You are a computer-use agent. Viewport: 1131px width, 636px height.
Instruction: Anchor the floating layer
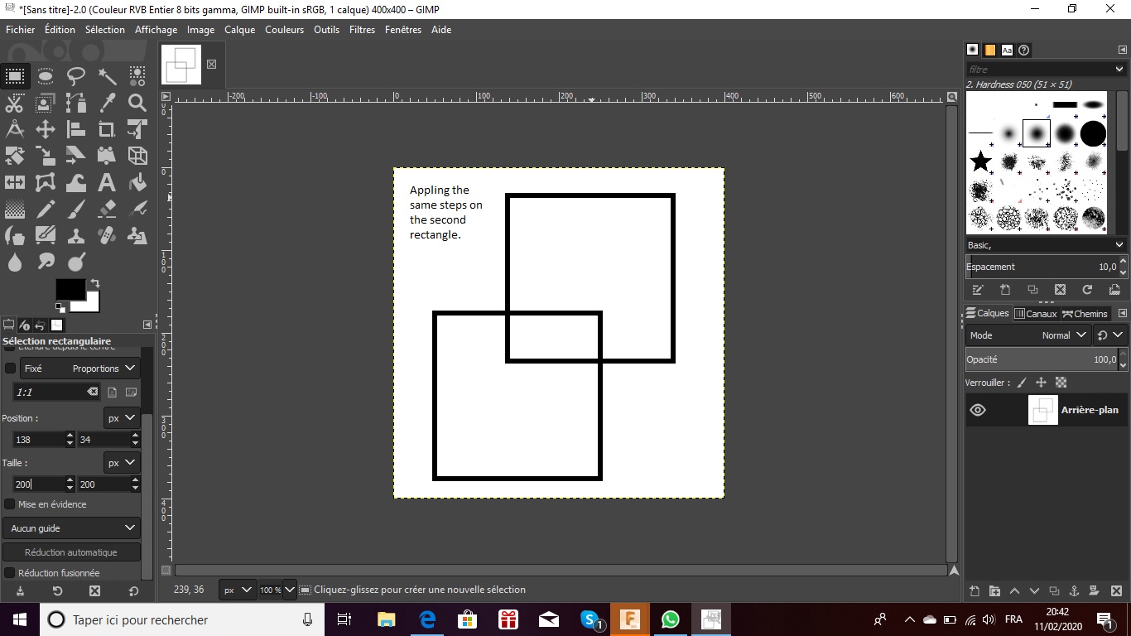coord(1074,591)
